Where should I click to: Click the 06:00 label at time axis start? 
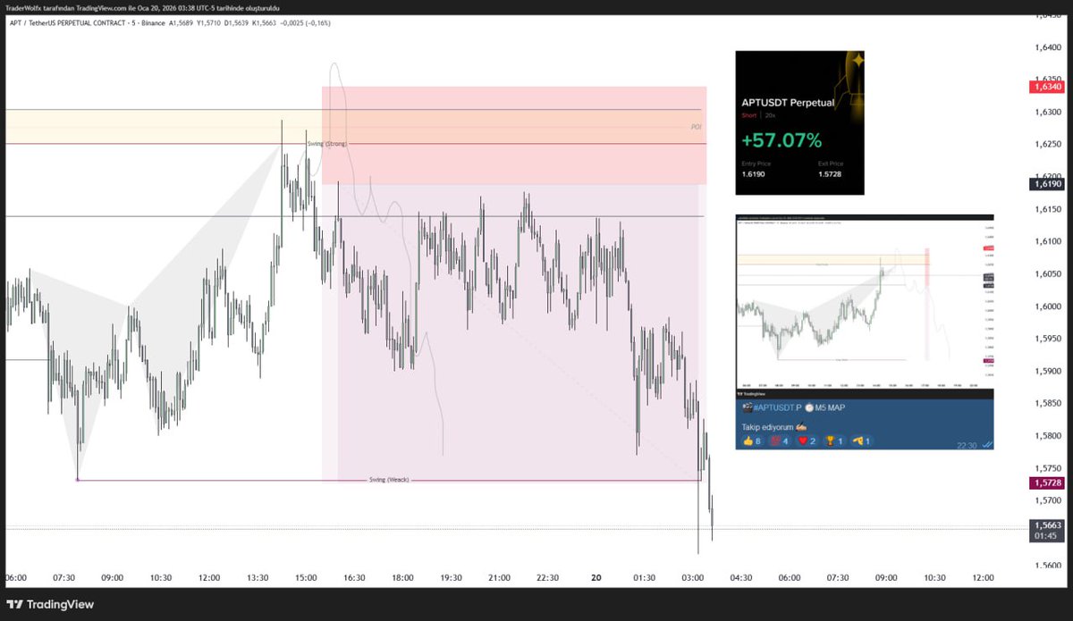point(15,578)
